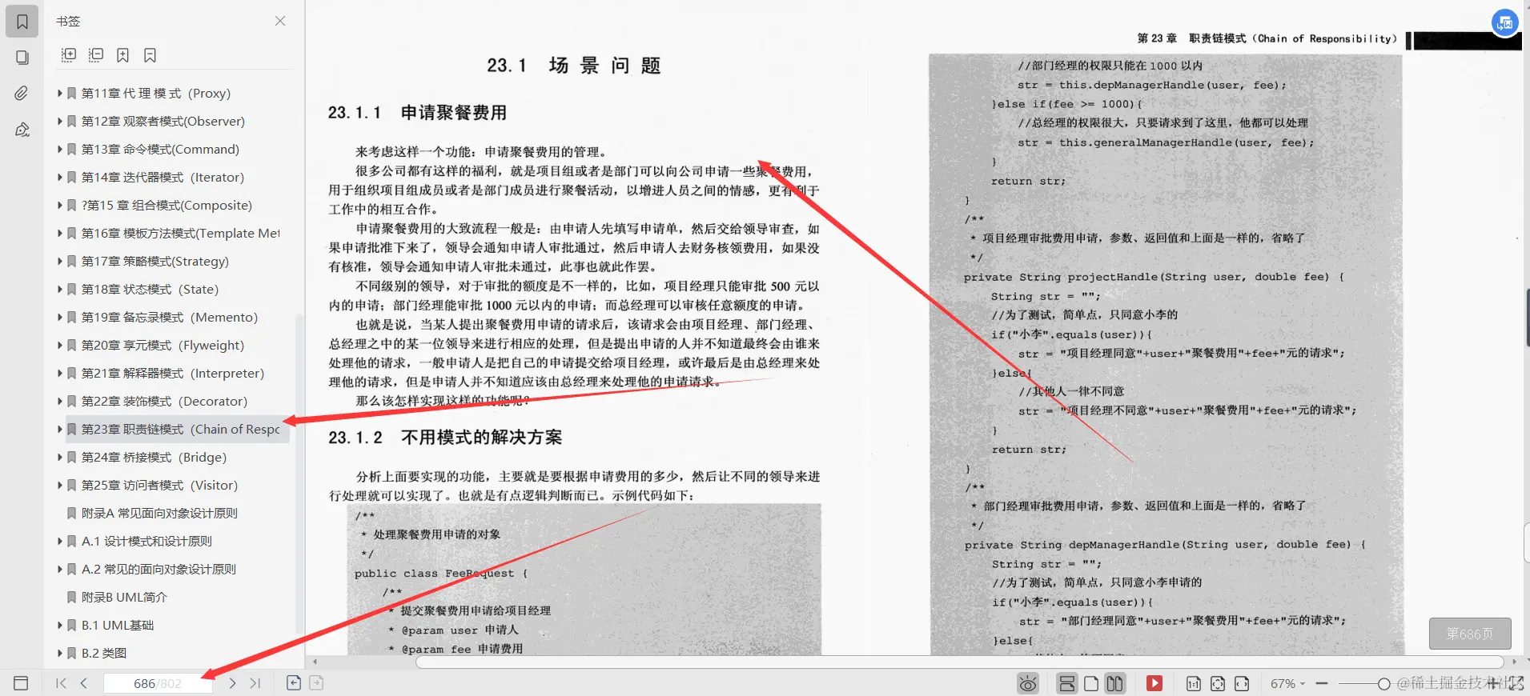
Task: Fit whole page in window icon
Action: pos(1218,683)
